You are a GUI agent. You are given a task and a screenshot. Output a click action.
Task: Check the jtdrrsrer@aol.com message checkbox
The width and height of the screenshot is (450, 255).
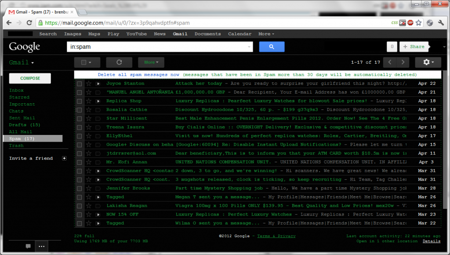coord(80,153)
